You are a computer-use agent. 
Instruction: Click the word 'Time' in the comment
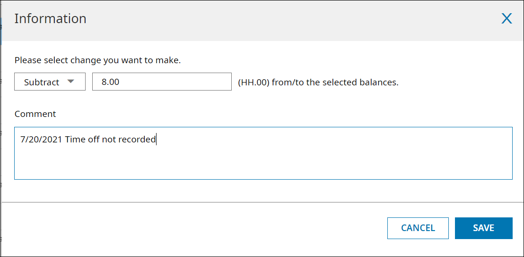pos(75,140)
